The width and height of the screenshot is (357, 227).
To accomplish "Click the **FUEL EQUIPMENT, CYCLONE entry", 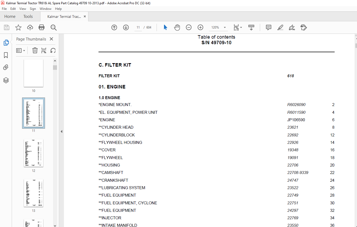I will click(x=128, y=203).
